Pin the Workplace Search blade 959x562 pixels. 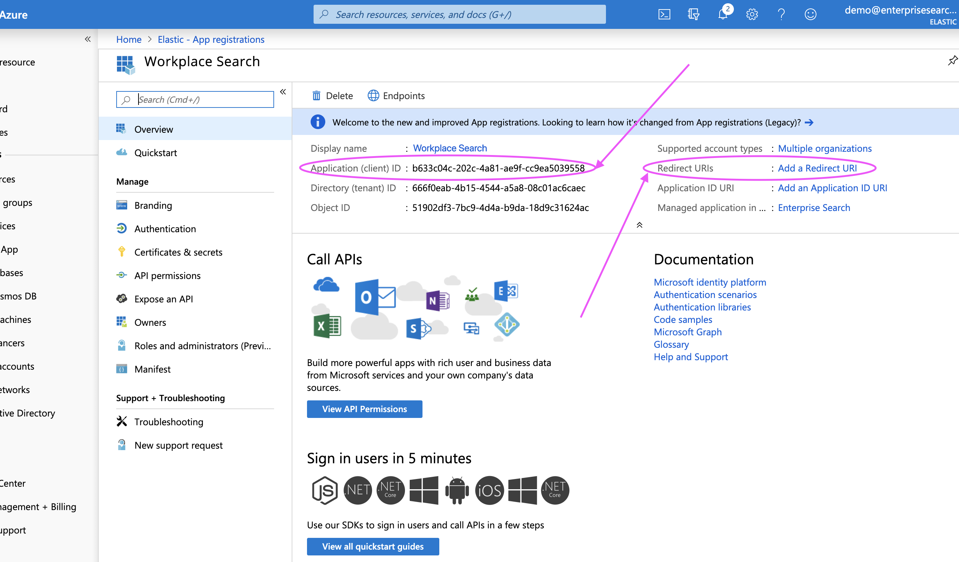point(952,61)
